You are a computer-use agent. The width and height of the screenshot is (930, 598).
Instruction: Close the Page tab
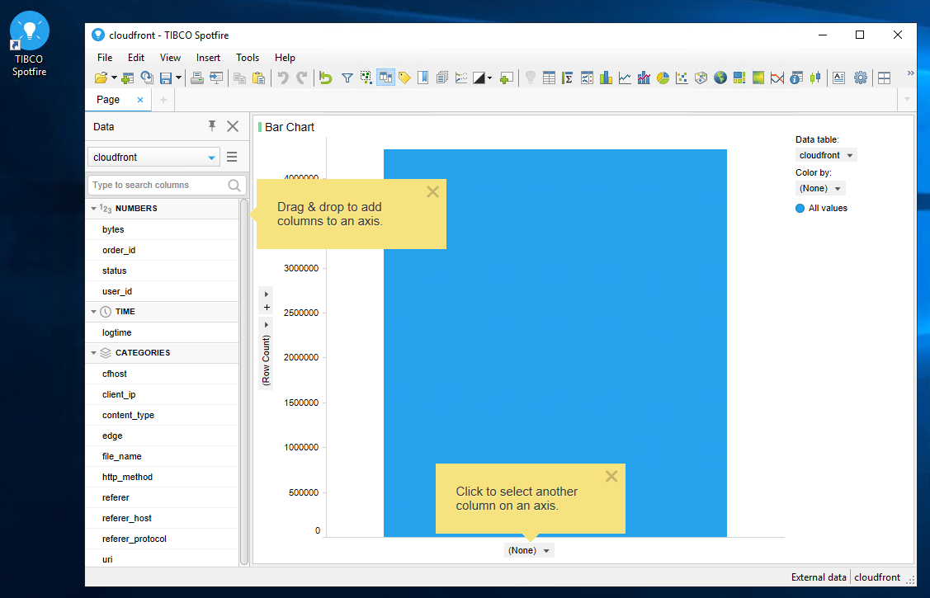tap(140, 100)
